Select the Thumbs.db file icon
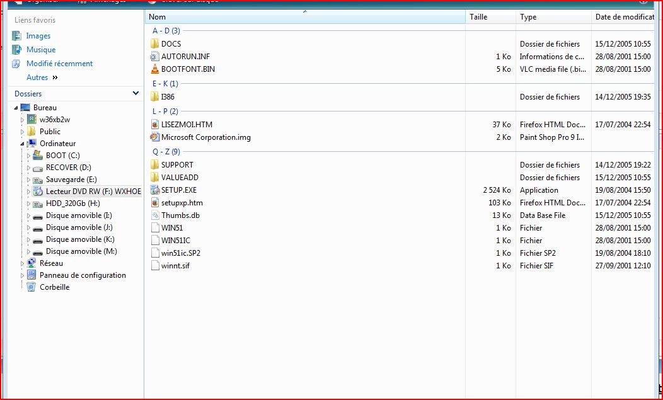 point(155,215)
